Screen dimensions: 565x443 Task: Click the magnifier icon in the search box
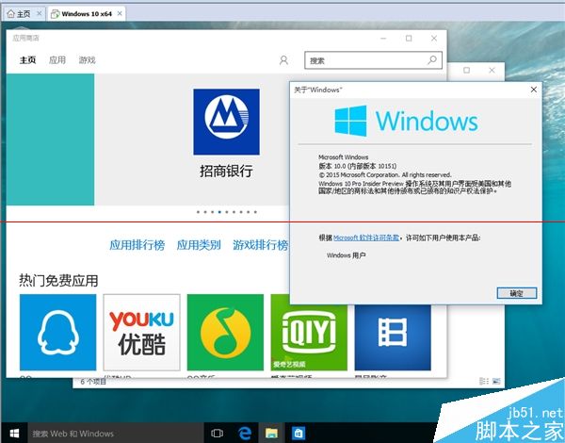coord(432,60)
